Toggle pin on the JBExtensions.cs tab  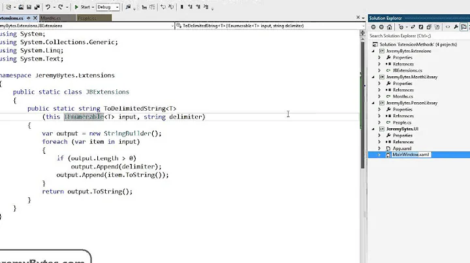point(29,18)
